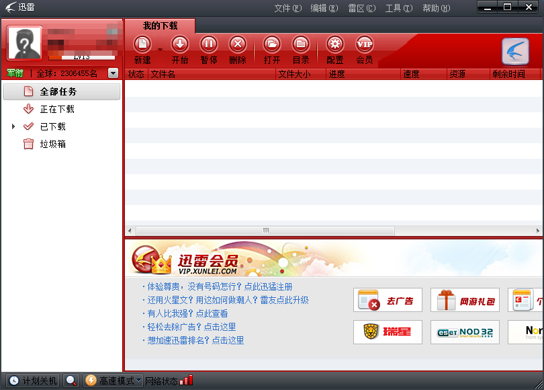Sort by the 文件大小 column header
The height and width of the screenshot is (390, 544).
pos(301,74)
